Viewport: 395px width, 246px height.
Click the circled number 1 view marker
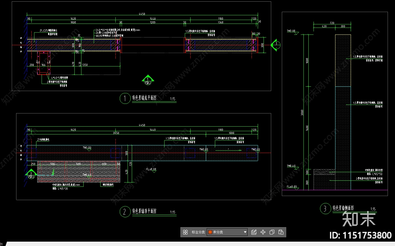coord(125,98)
